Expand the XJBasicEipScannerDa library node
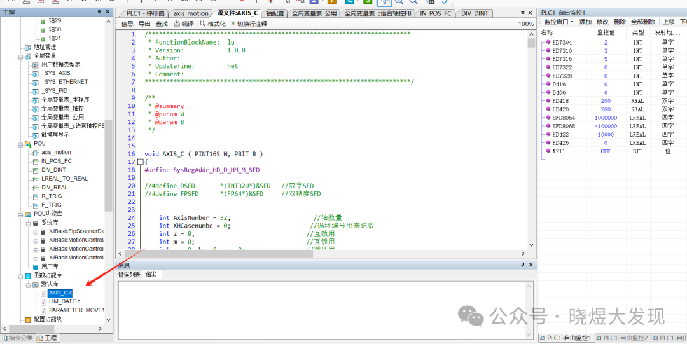687x344 pixels. (x=36, y=231)
